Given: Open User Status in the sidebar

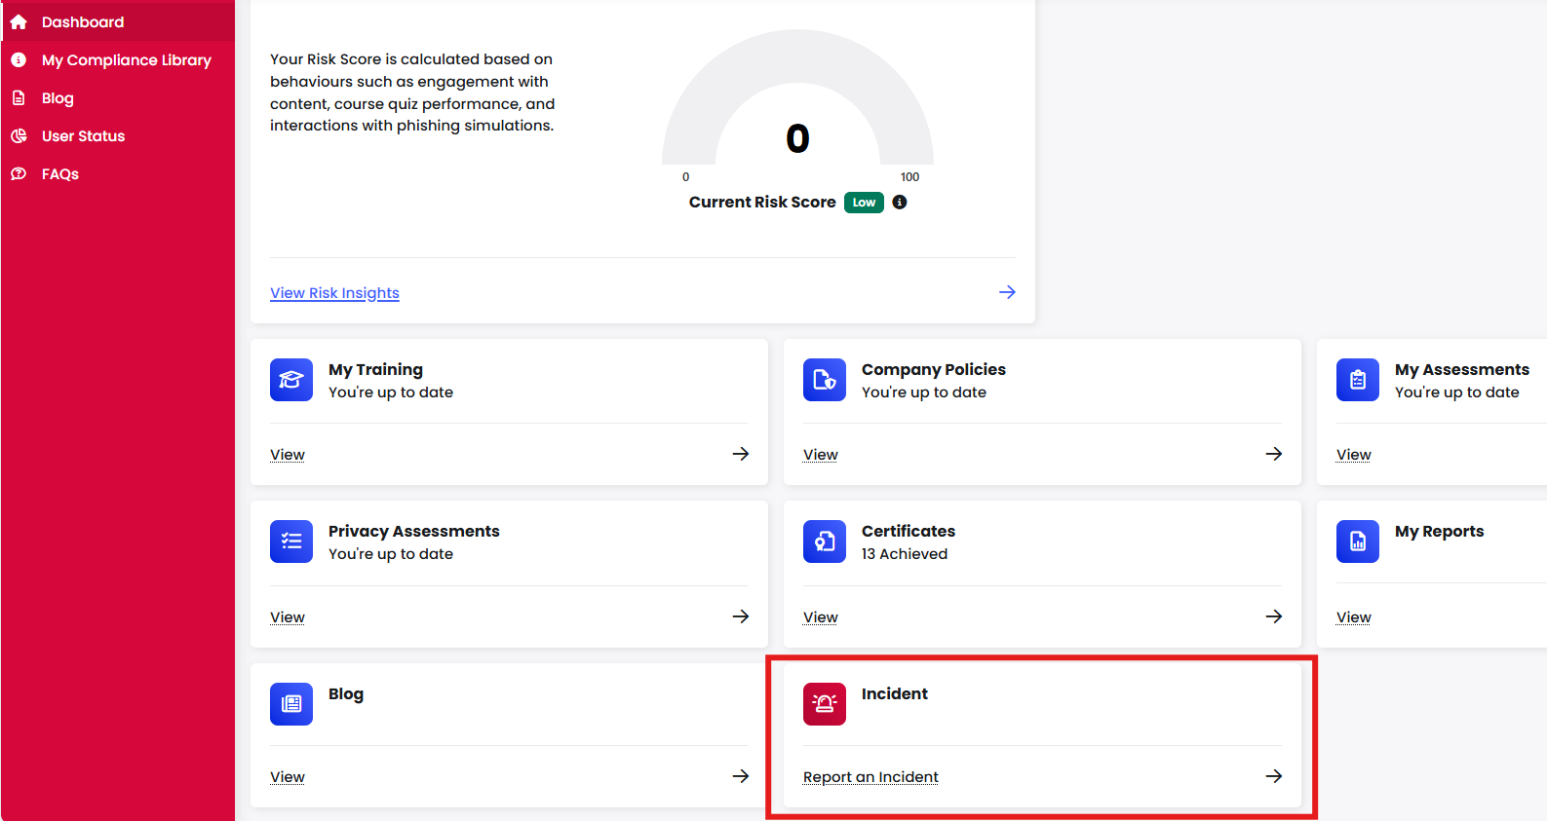Looking at the screenshot, I should [118, 135].
